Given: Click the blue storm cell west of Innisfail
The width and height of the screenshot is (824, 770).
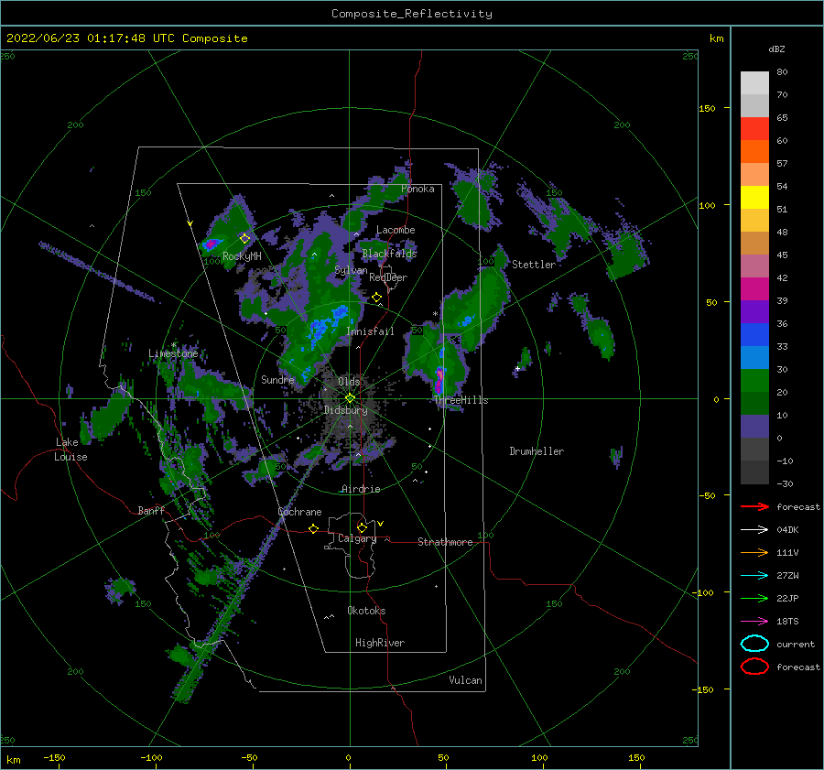Looking at the screenshot, I should (318, 330).
